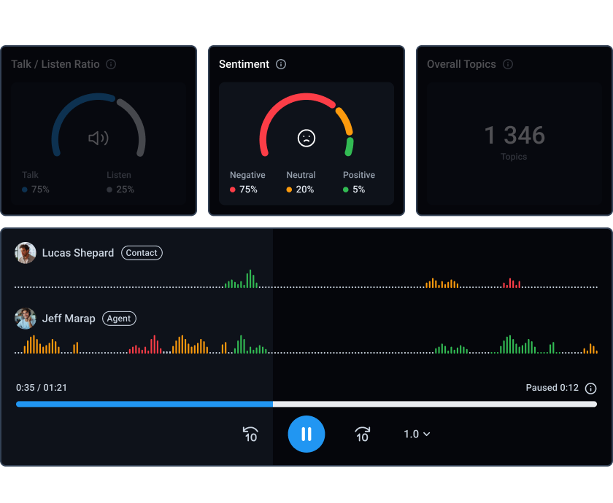Screen dimensions: 613x503
Task: Click Lucas Shepard's avatar photo
Action: pos(26,253)
